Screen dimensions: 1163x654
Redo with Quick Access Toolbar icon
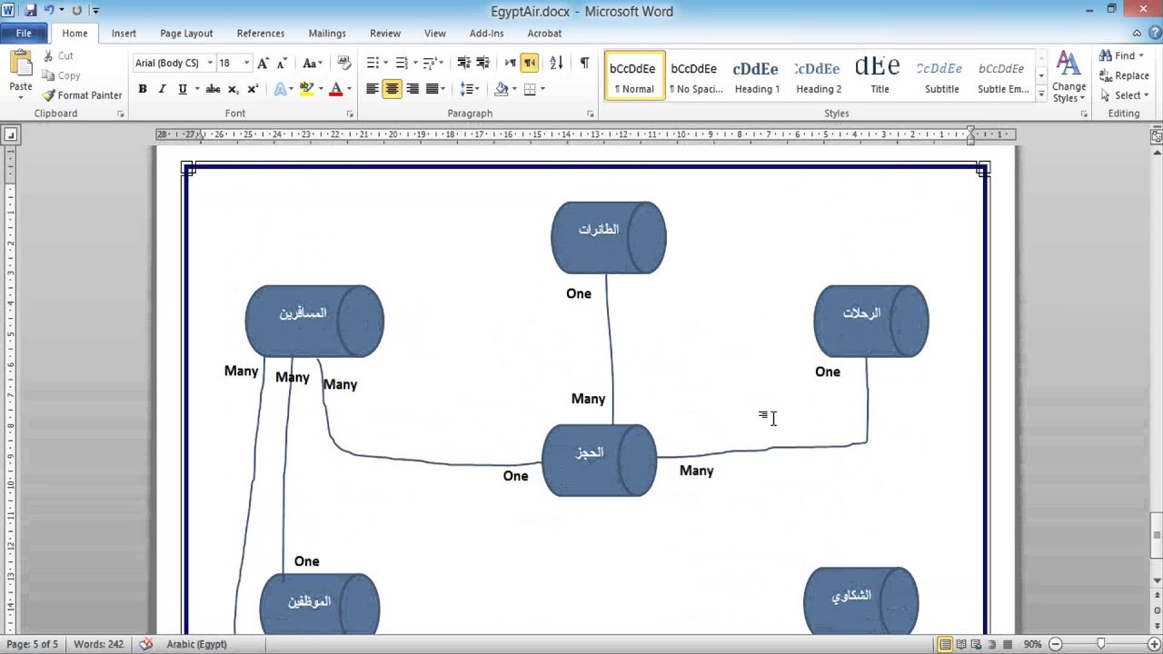tap(76, 11)
